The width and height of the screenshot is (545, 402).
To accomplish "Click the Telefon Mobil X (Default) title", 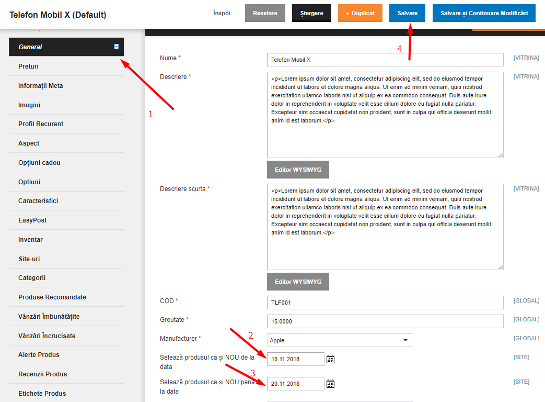I will pos(57,15).
